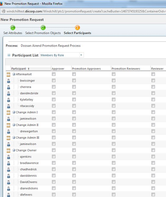
Task: Click the user icon beside KyleKelley
Action: [8, 100]
